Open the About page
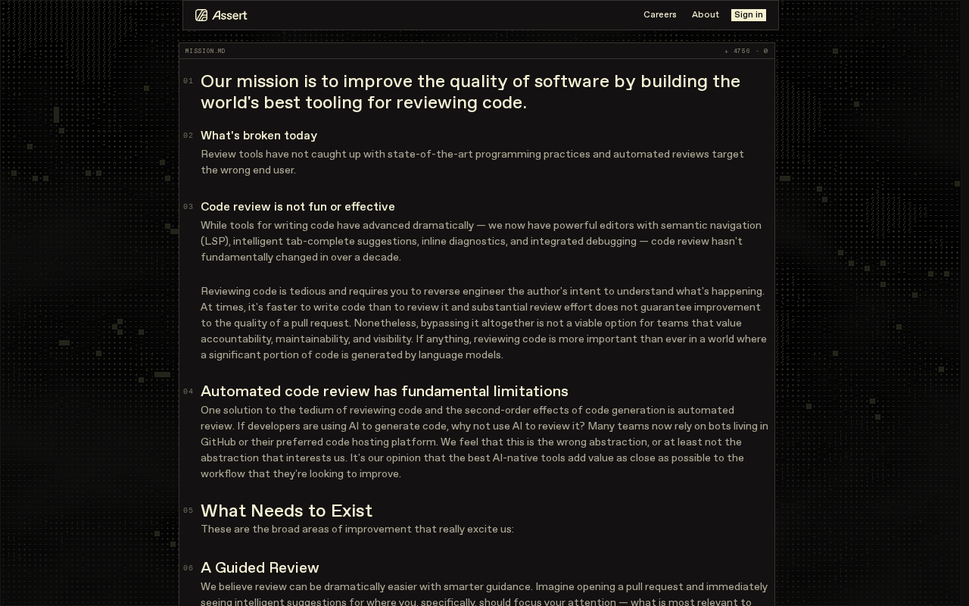 (x=706, y=15)
